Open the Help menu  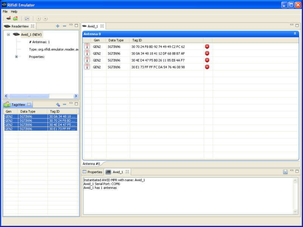click(14, 12)
